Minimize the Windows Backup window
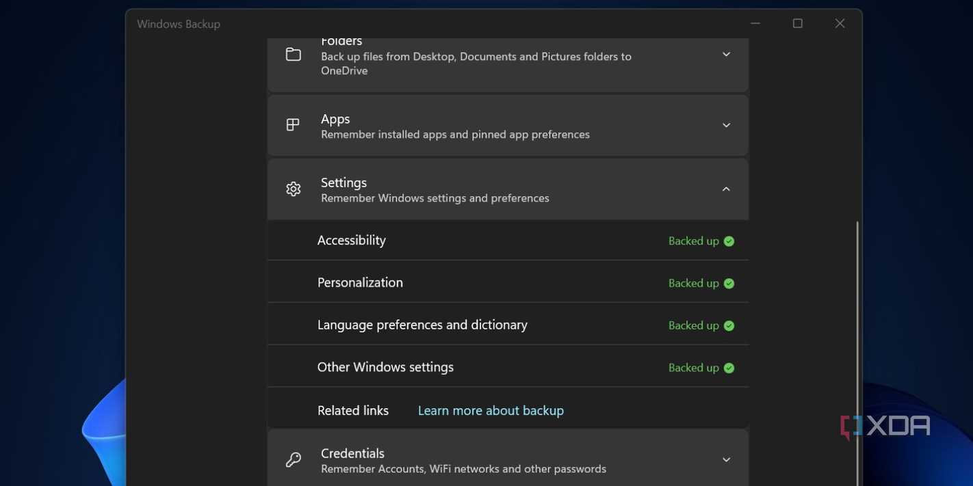 (x=755, y=23)
